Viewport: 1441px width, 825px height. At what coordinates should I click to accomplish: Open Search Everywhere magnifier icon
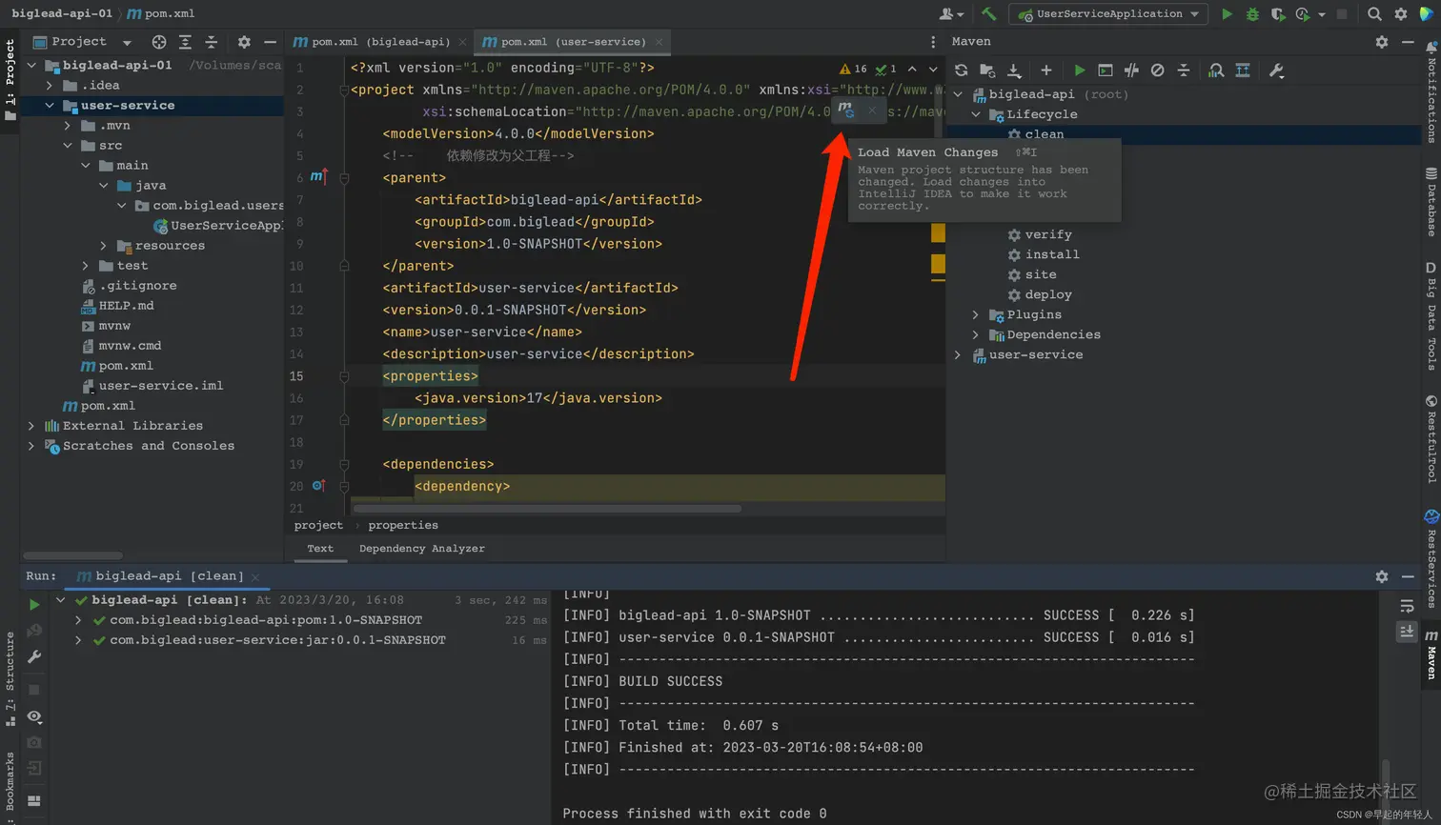coord(1374,14)
